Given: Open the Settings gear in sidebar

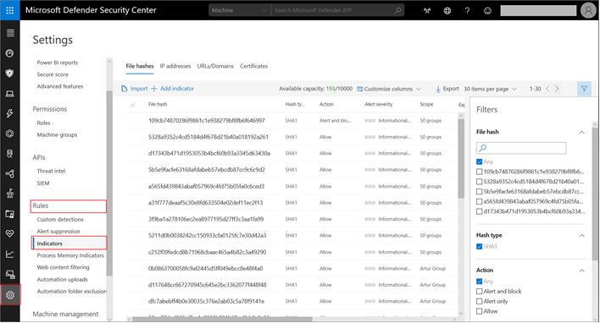Looking at the screenshot, I should [x=10, y=295].
